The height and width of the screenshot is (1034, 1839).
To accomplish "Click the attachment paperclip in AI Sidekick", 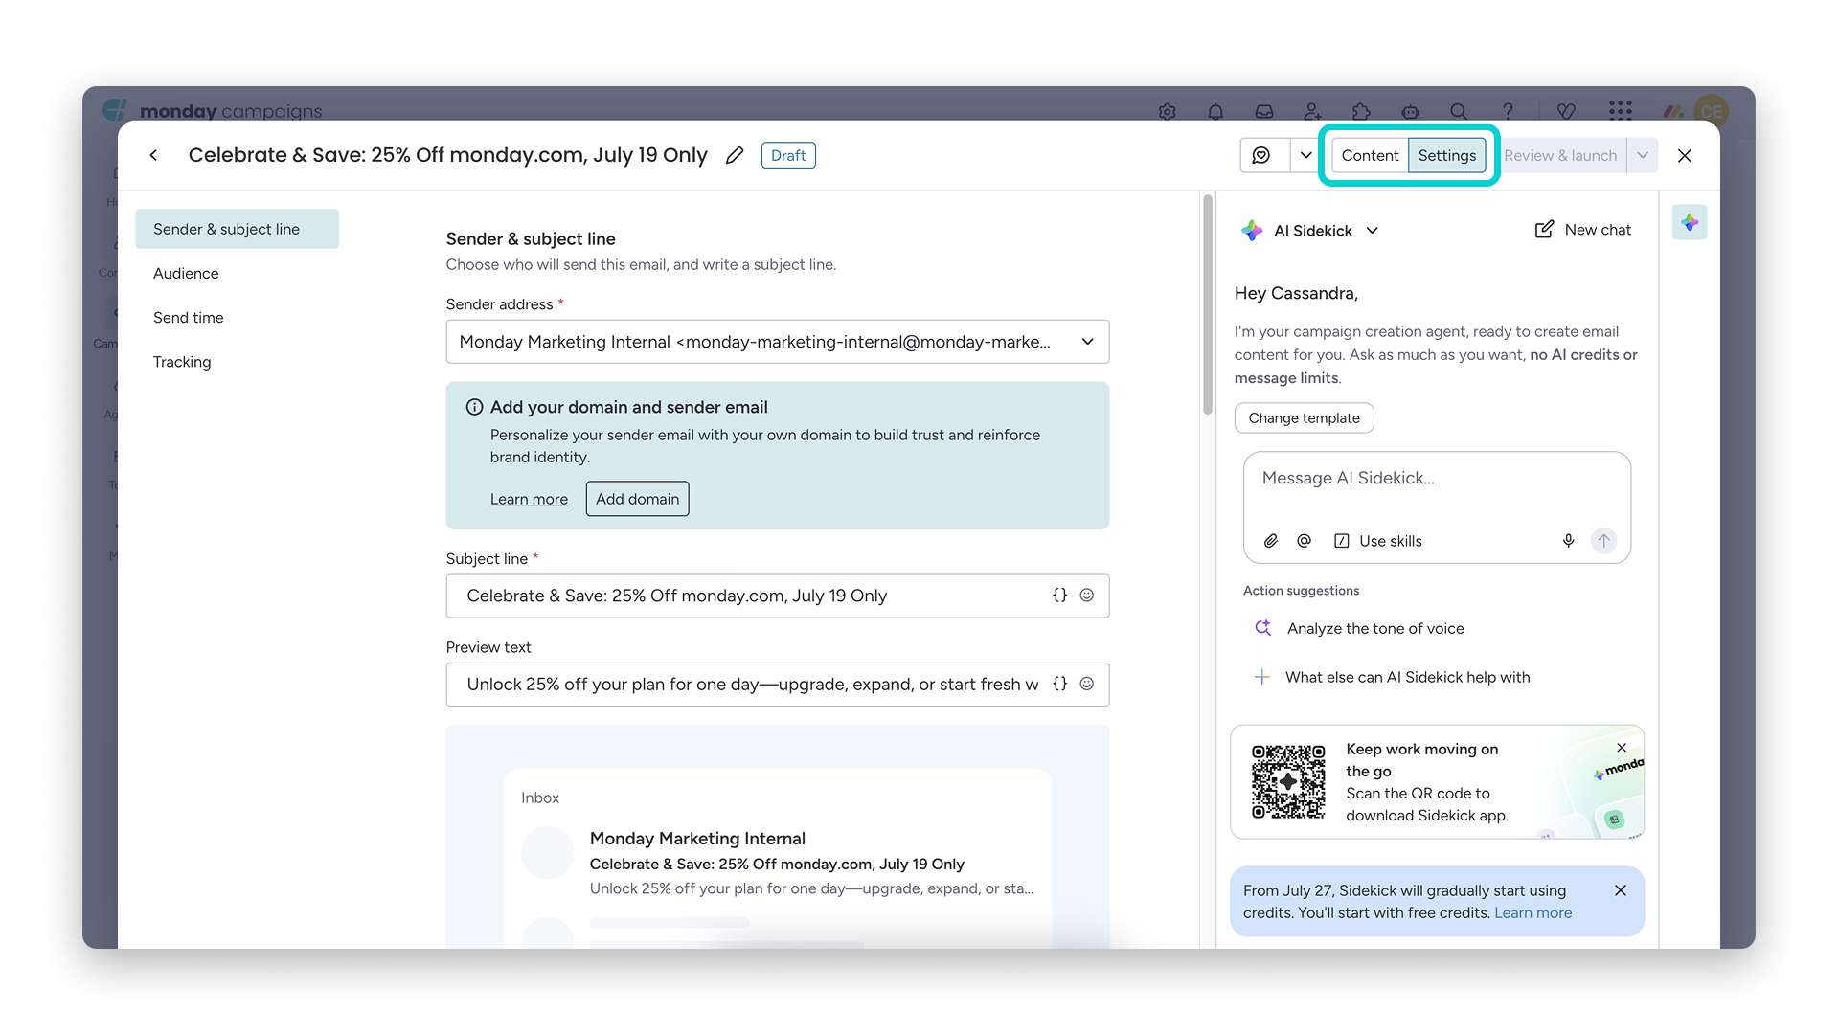I will 1271,541.
